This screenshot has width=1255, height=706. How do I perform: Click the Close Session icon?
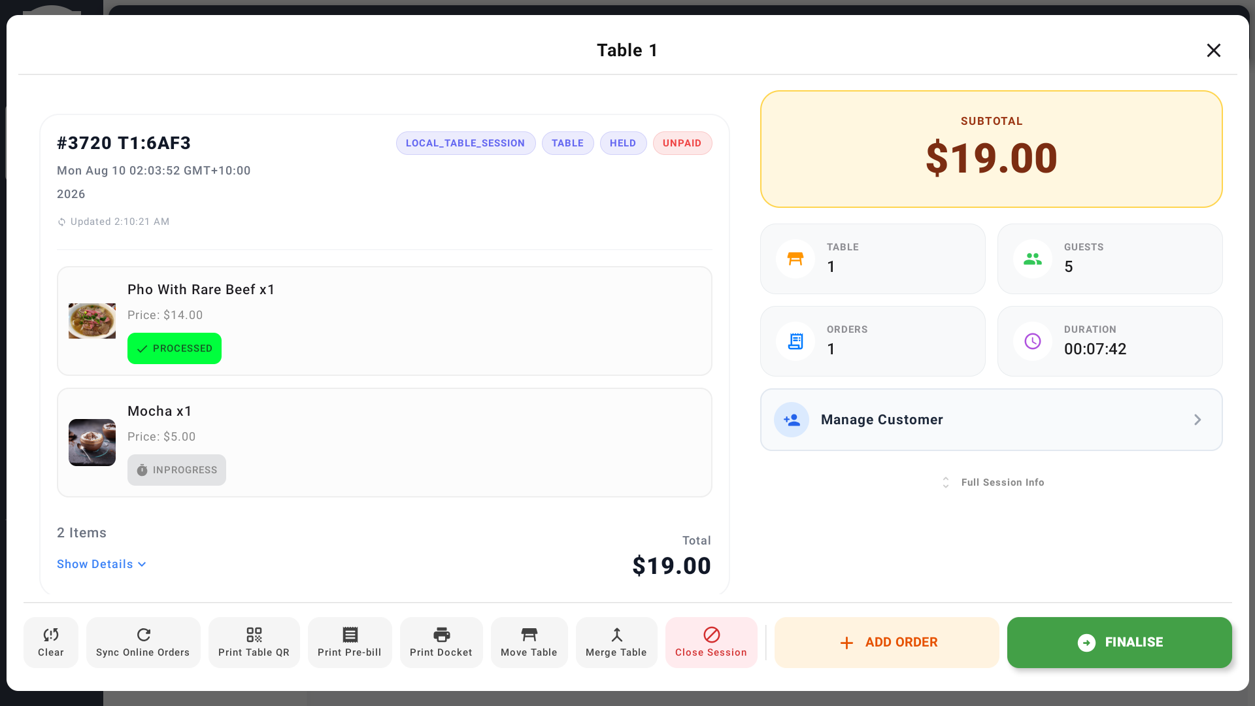(711, 642)
